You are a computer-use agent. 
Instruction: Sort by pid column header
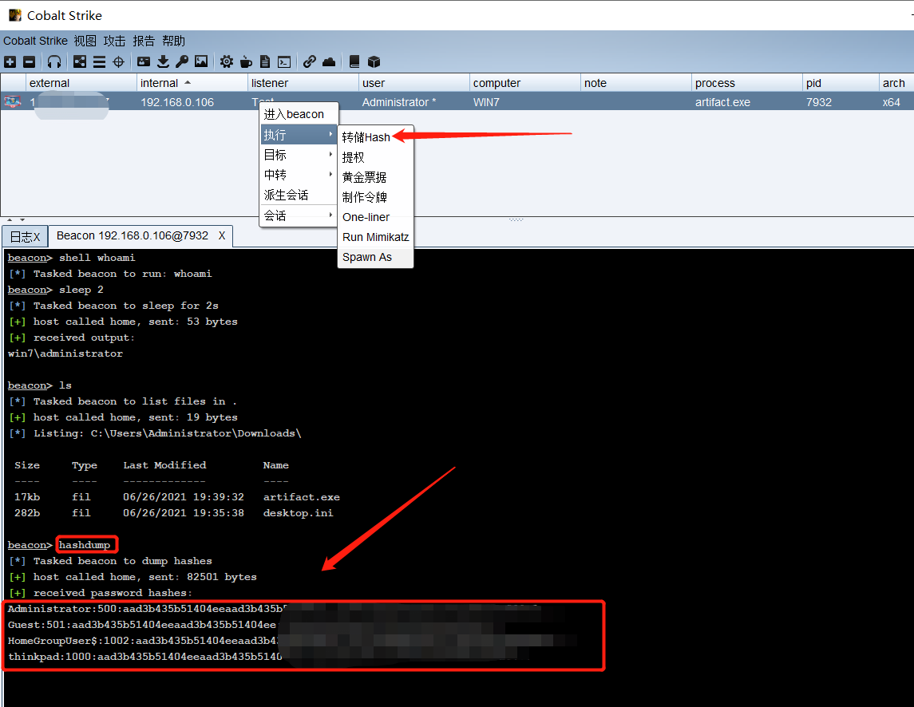[841, 83]
